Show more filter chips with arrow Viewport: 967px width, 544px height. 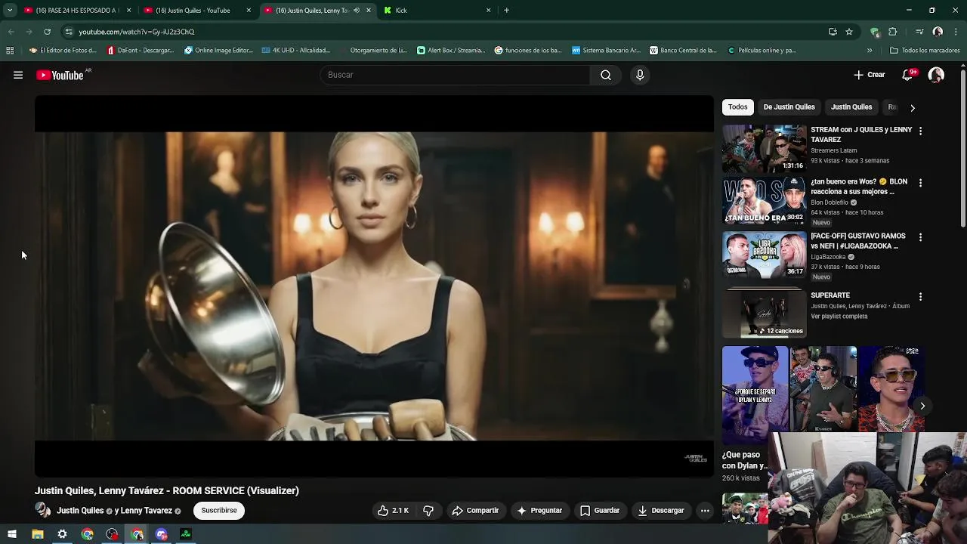pos(913,107)
